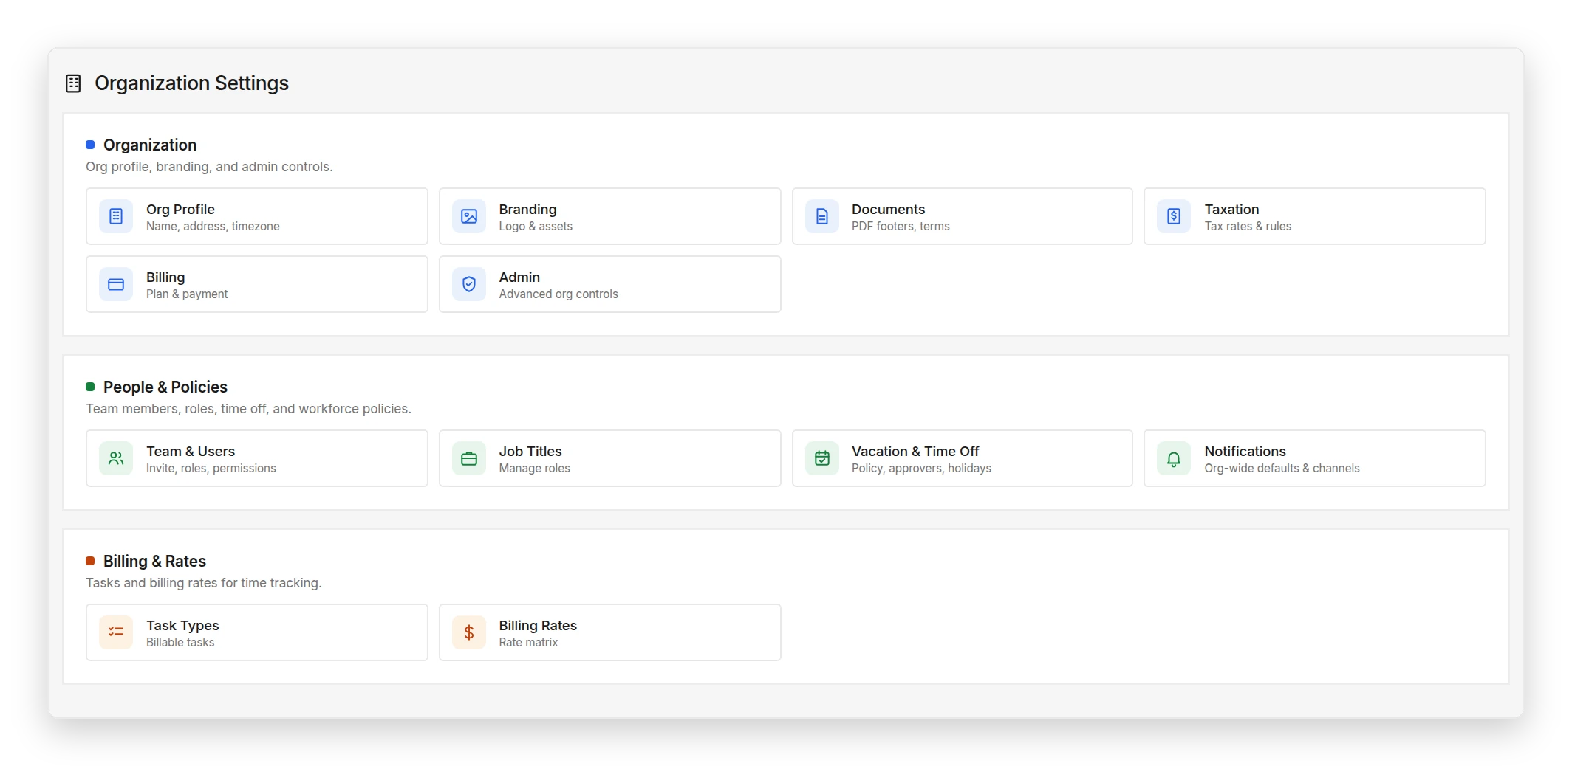This screenshot has height=766, width=1572.
Task: Click the Team & Users people icon
Action: tap(116, 458)
